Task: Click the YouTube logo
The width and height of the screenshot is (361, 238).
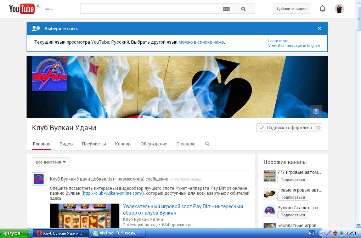Action: (22, 9)
